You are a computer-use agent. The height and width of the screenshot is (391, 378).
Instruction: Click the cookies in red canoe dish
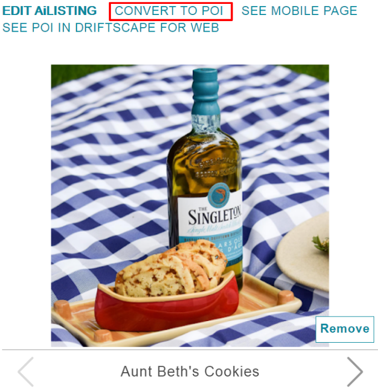[168, 287]
